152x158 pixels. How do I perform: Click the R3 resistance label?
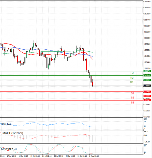click(132, 73)
